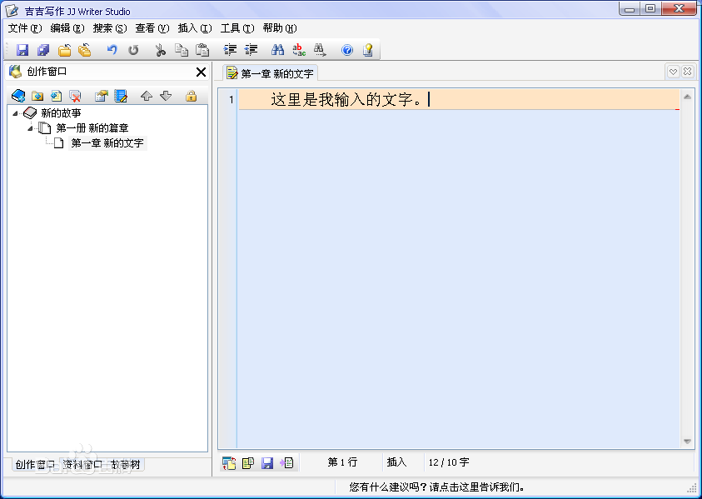This screenshot has width=702, height=499.
Task: Decrease indent with left-arrow indent icon
Action: pyautogui.click(x=251, y=50)
